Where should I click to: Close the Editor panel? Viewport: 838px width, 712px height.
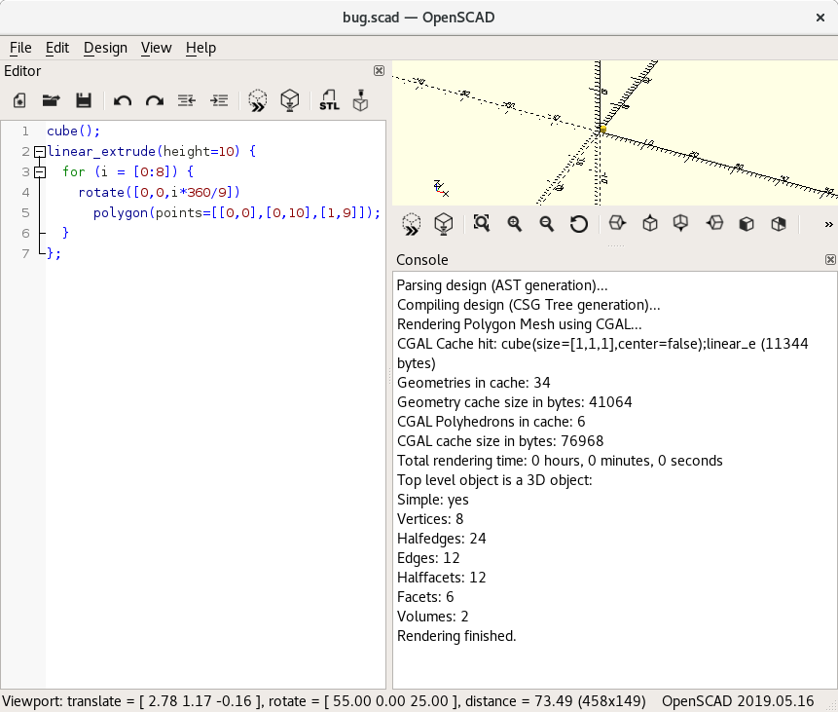[379, 70]
